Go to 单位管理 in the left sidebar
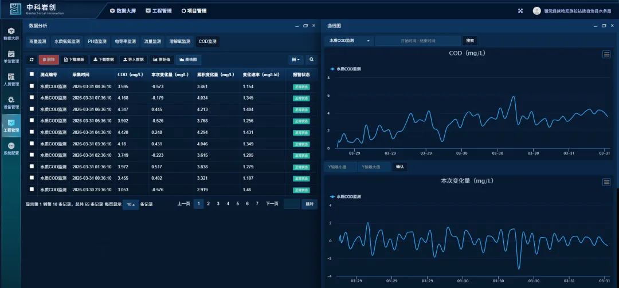Viewport: 619px width, 288px height. pyautogui.click(x=11, y=57)
